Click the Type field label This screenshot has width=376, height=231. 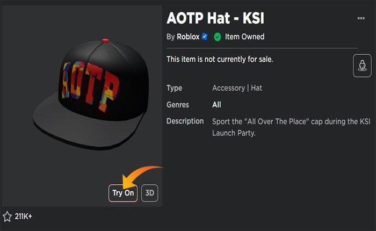[x=175, y=88]
